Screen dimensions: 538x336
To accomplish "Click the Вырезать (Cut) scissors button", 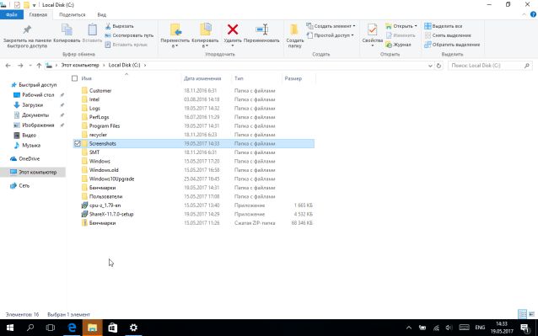I will point(120,26).
